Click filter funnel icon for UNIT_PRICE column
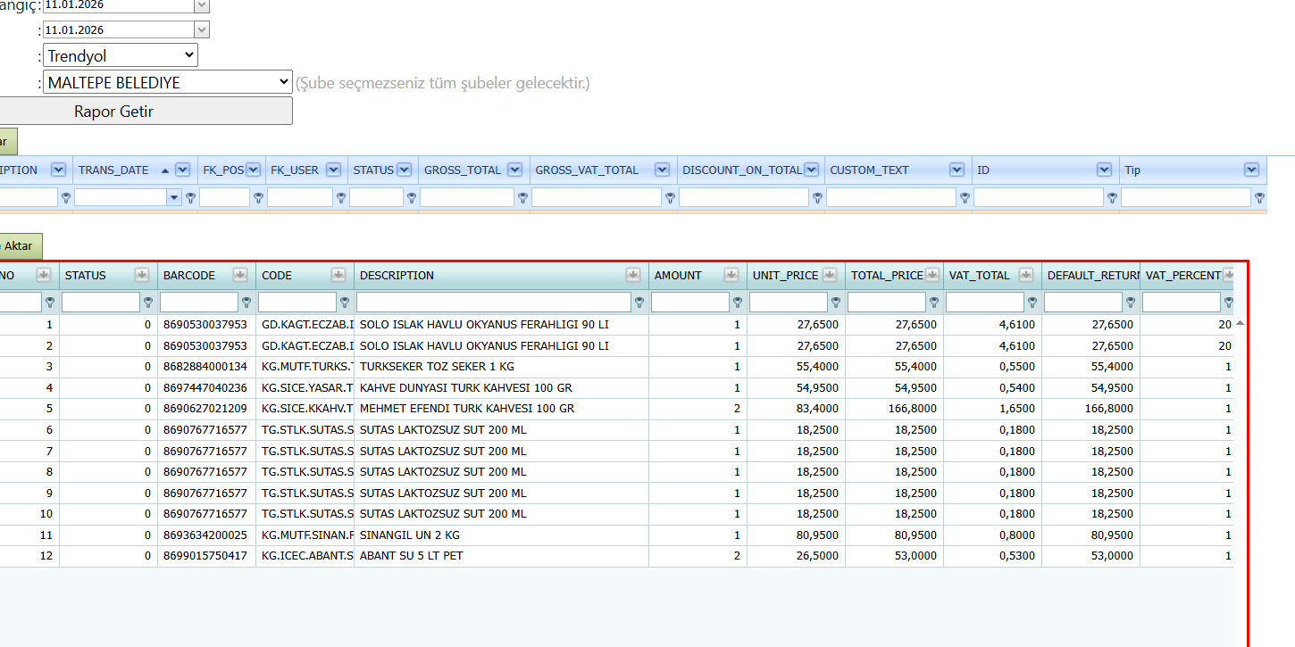1295x647 pixels. [x=836, y=303]
